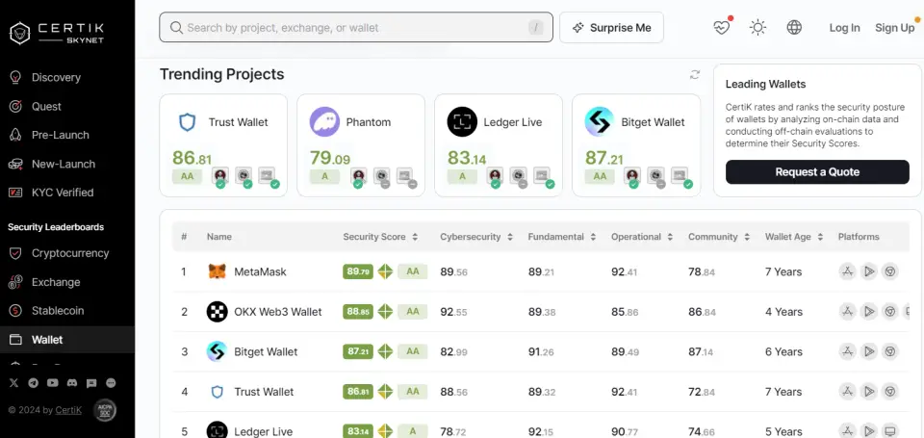Image resolution: width=924 pixels, height=438 pixels.
Task: Open the Discord social icon
Action: [x=72, y=382]
